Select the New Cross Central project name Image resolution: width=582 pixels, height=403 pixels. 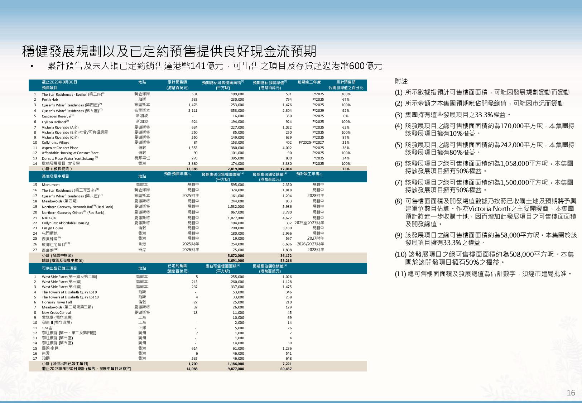(x=56, y=312)
